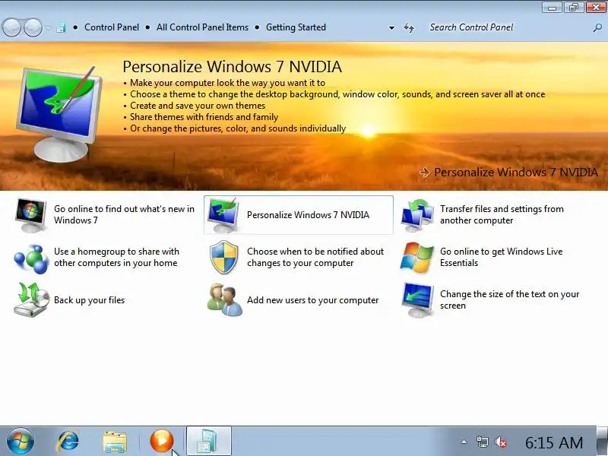
Task: Select Getting Started breadcrumb
Action: 296,27
